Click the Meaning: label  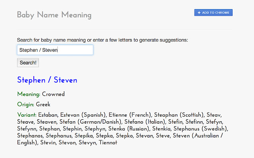(x=29, y=94)
